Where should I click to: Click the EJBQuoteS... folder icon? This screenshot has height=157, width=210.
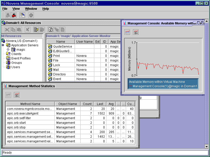[50, 51]
